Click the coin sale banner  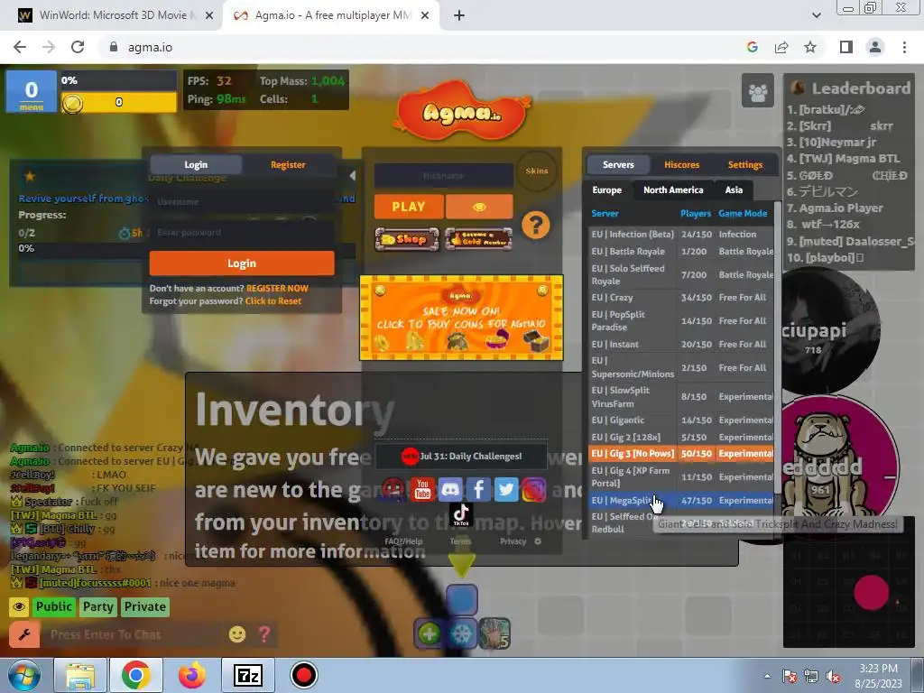click(x=461, y=318)
